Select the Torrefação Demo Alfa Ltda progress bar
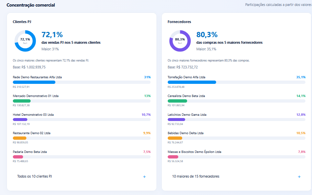This screenshot has height=195, width=312. pyautogui.click(x=236, y=82)
